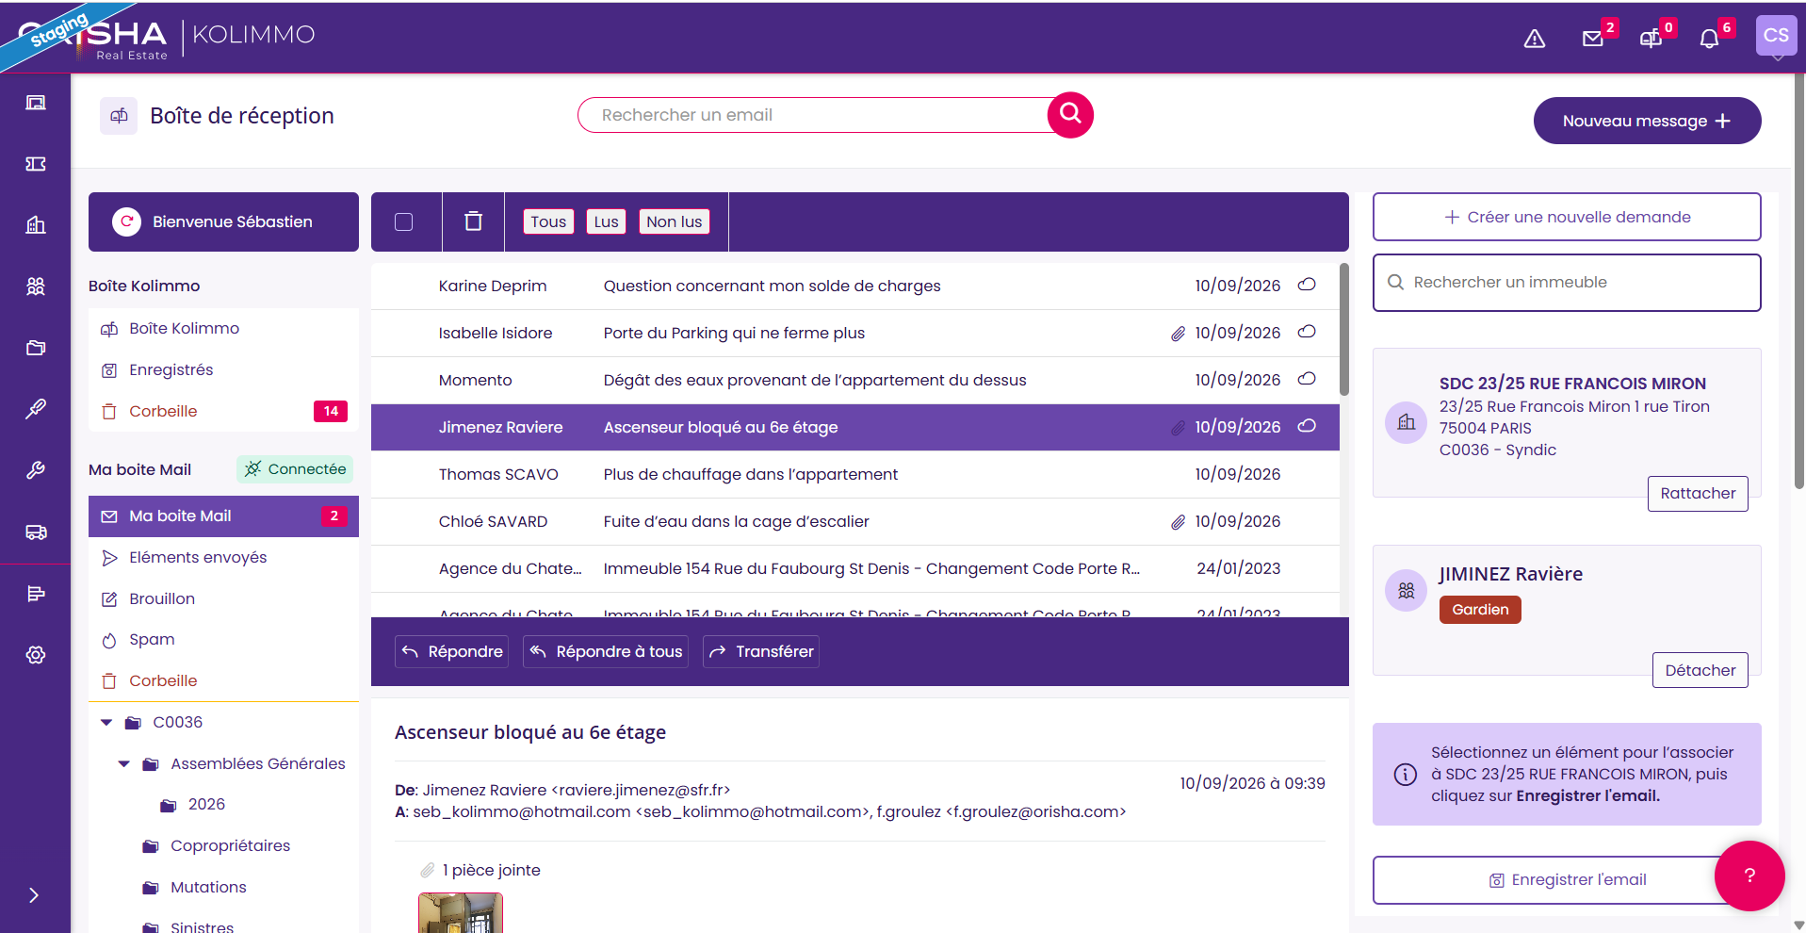1806x933 pixels.
Task: Open the Ma boite Mail folder
Action: [223, 516]
